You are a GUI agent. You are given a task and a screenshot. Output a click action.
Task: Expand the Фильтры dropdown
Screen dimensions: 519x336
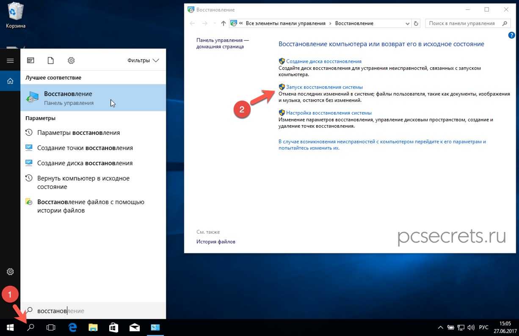(143, 60)
